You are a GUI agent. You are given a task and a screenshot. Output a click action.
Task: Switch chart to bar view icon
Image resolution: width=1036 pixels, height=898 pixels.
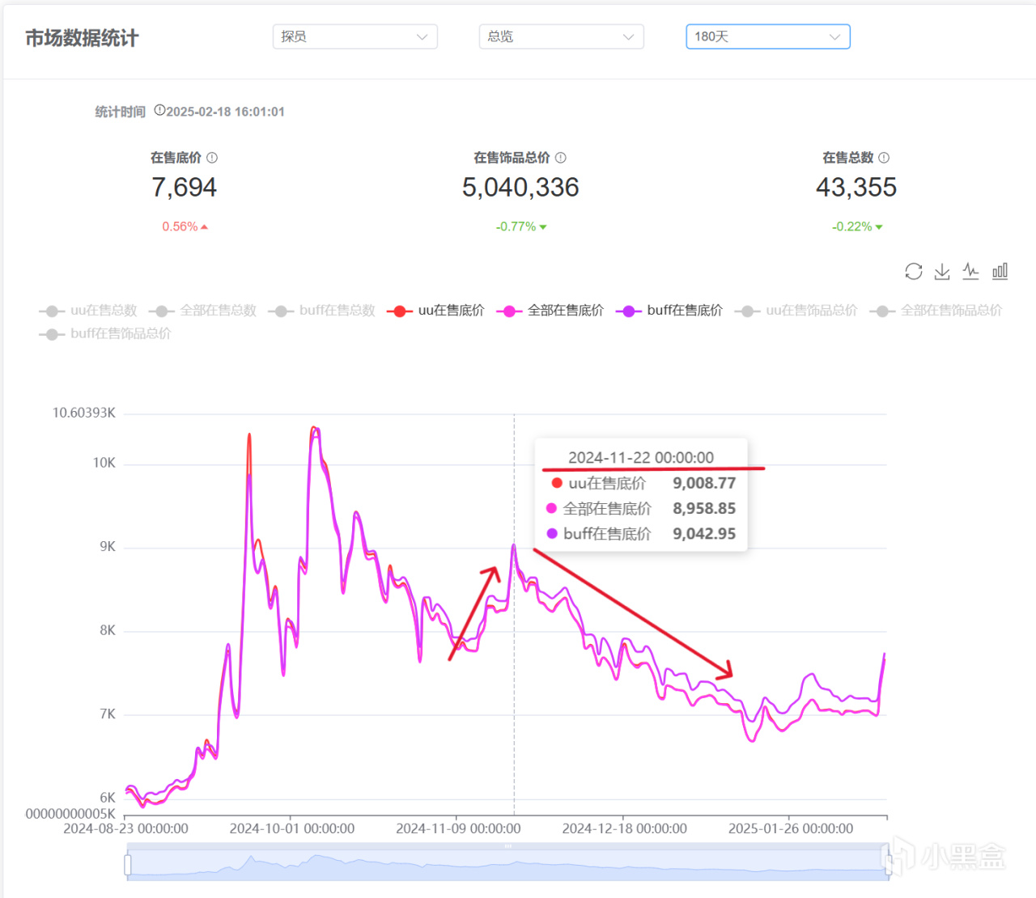tap(1000, 272)
